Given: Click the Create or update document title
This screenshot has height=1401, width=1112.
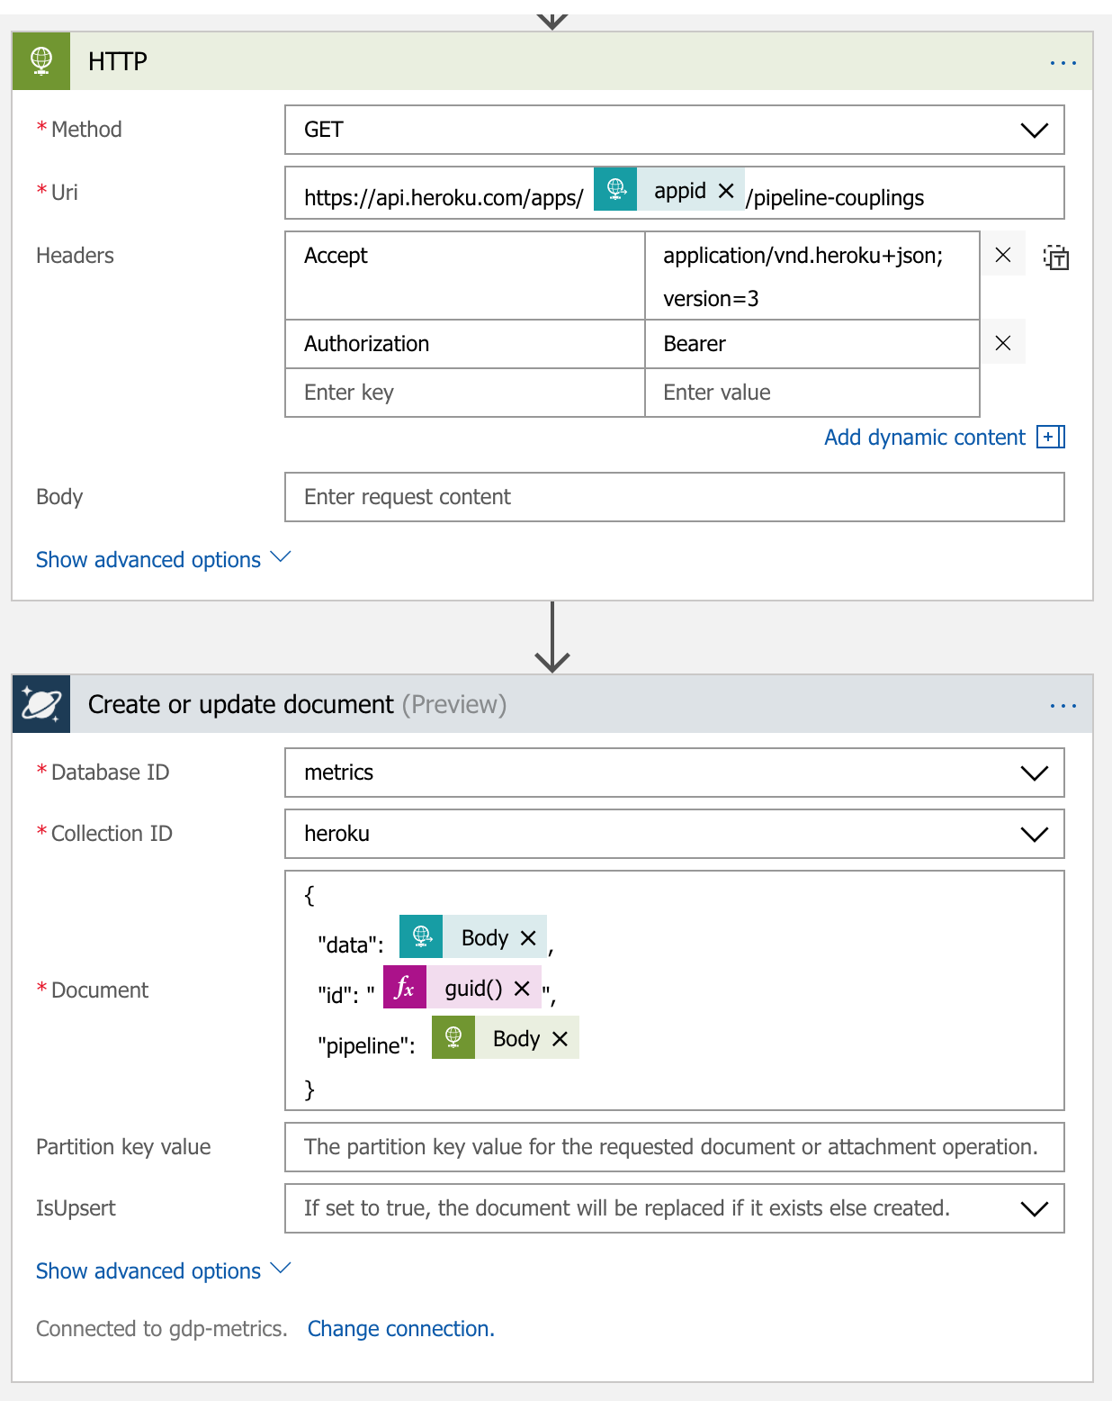Looking at the screenshot, I should click(x=297, y=704).
